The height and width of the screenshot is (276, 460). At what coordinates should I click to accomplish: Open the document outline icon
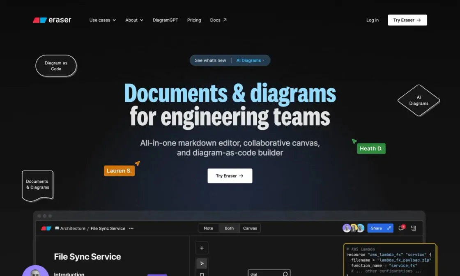click(413, 228)
